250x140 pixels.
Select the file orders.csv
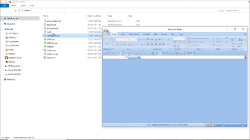click(x=51, y=50)
